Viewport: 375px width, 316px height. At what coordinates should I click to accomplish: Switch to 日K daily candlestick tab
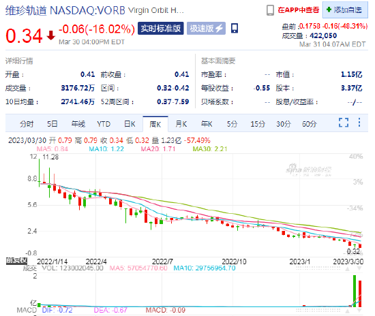[x=130, y=124]
